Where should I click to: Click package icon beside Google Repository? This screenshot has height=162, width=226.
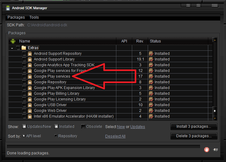click(30, 82)
